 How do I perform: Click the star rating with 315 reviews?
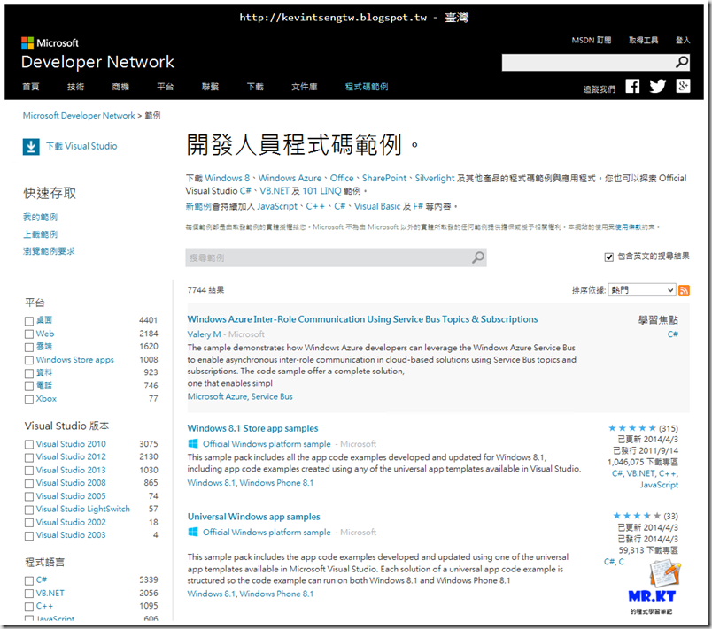click(632, 428)
